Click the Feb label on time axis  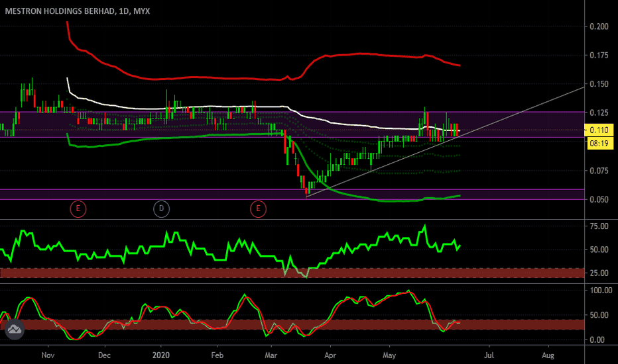pyautogui.click(x=217, y=355)
